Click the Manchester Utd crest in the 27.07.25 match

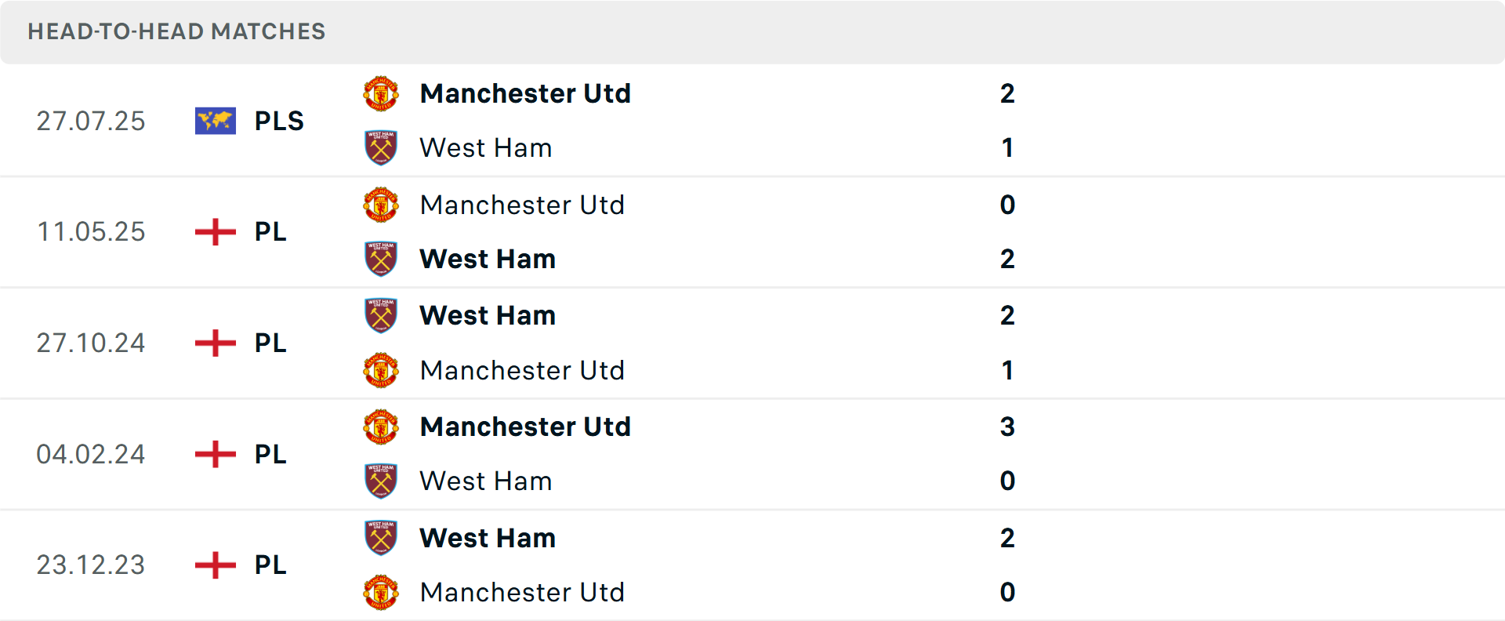380,93
